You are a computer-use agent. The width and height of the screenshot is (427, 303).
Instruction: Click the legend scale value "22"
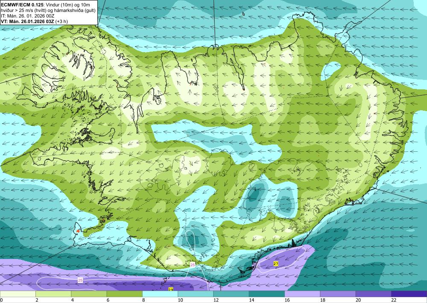394,300
